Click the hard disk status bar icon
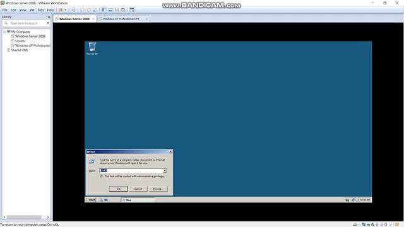Screen dimensions: 404x227 point(355,224)
